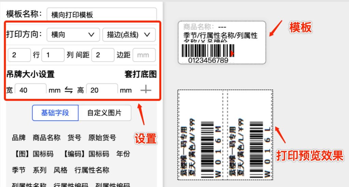Open the border style dropdown 描边(点线)
Screen dimensions: 349x187
[x=129, y=35]
